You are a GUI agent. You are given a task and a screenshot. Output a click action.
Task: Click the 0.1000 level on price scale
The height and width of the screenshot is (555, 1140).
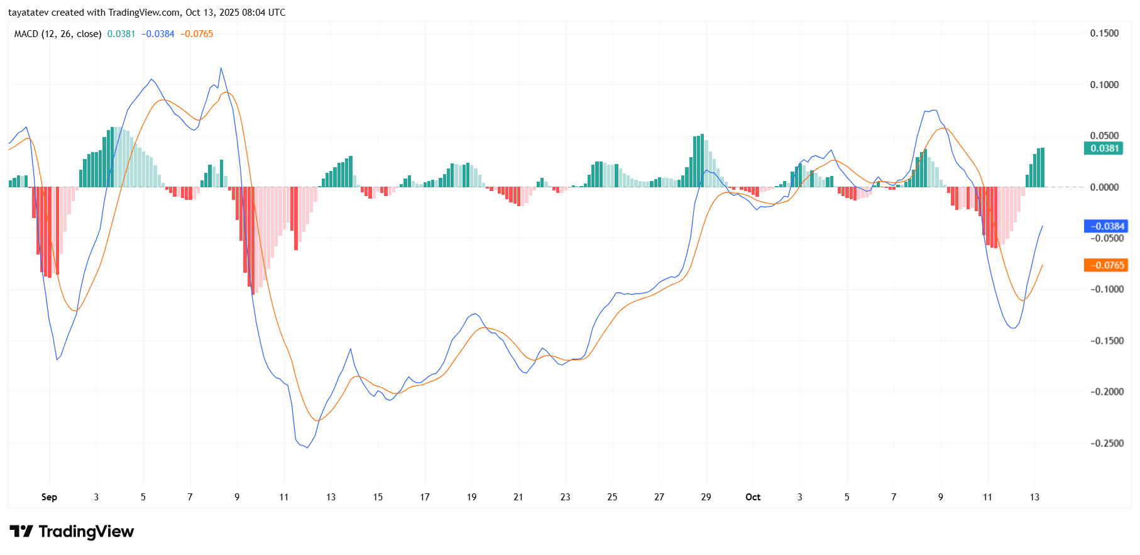(1104, 85)
